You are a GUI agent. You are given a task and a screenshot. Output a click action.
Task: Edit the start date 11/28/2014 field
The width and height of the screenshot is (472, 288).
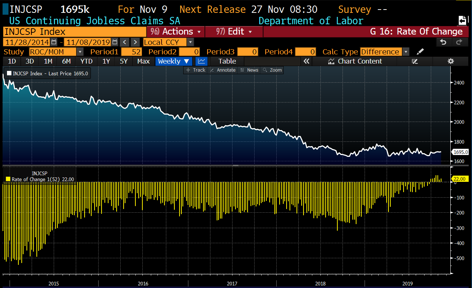click(x=27, y=42)
